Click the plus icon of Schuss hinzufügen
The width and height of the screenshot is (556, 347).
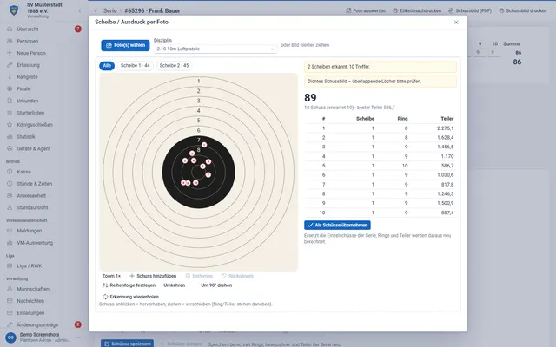[x=132, y=276]
